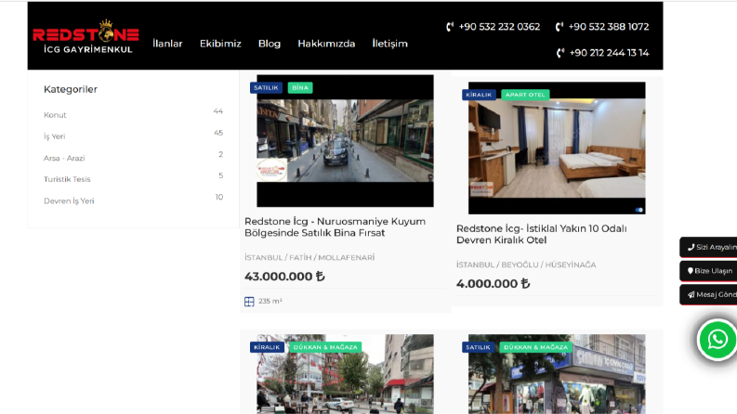Screen dimensions: 737x414
Task: Click phone icon beside +90 532 232 0362
Action: pyautogui.click(x=450, y=27)
